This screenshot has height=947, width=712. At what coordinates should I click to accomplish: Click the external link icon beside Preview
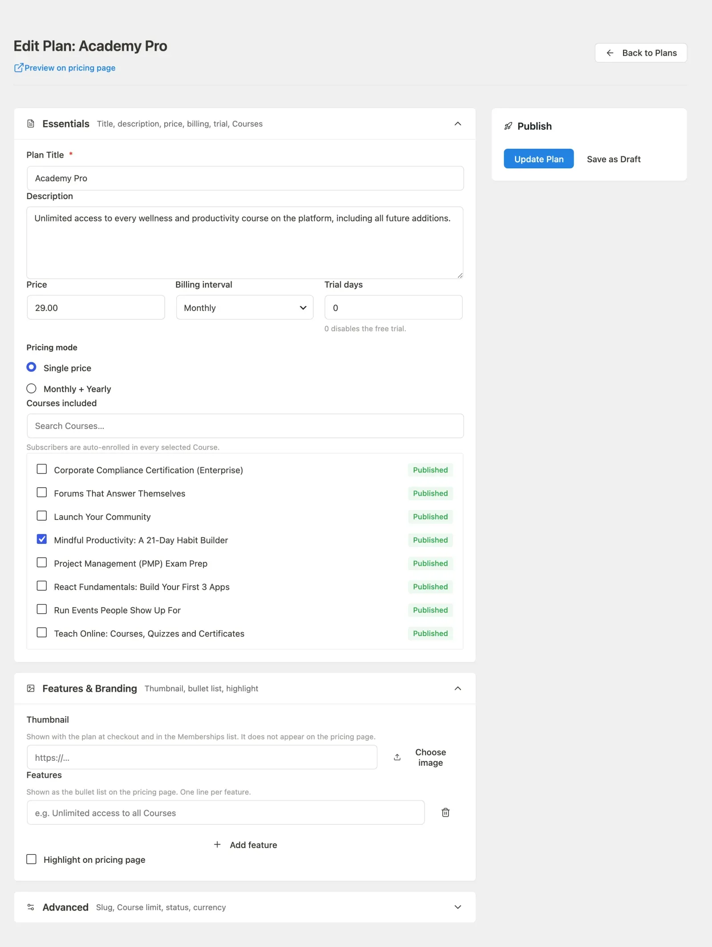point(19,68)
